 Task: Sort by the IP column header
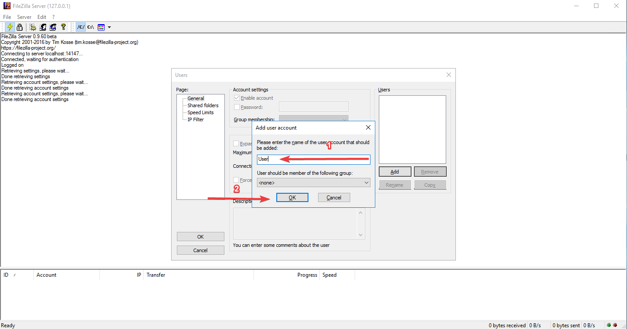click(x=122, y=275)
